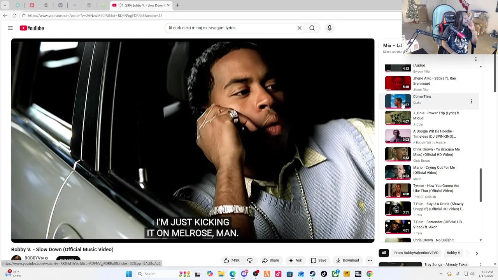Run search with the magnifier button
This screenshot has height=280, width=498.
tap(312, 28)
